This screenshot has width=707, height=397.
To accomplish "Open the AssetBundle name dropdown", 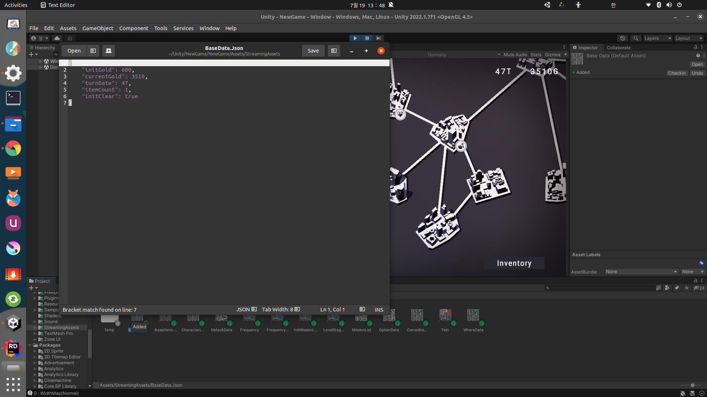I will point(641,272).
